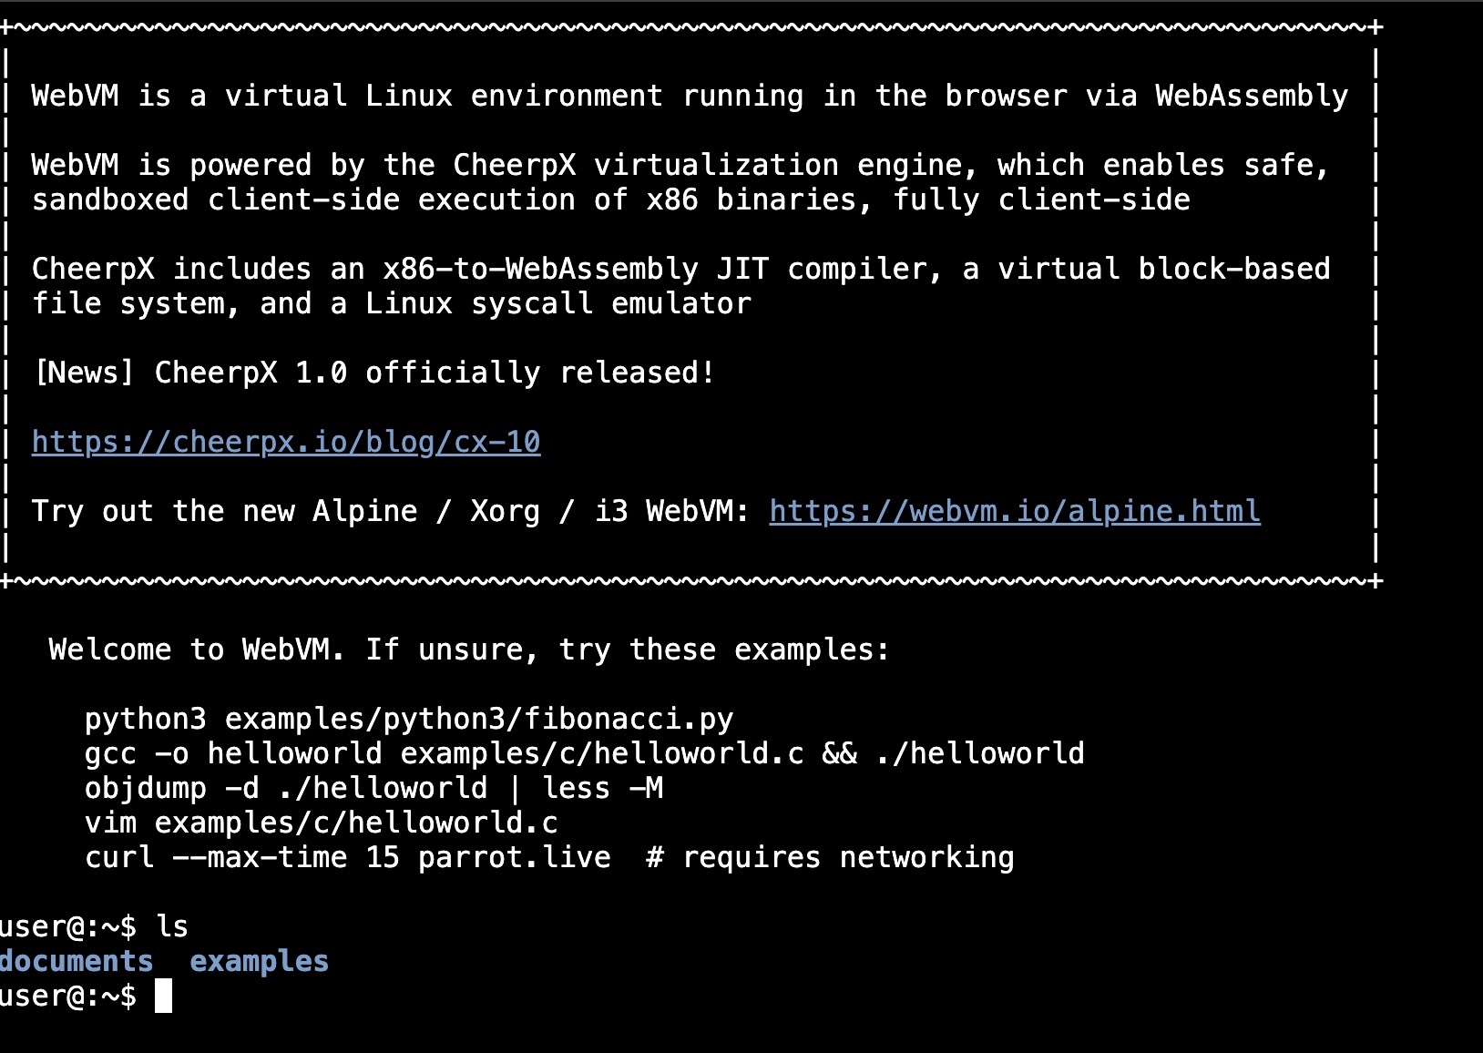Click 'Try out the new Alpine' text

pos(224,512)
